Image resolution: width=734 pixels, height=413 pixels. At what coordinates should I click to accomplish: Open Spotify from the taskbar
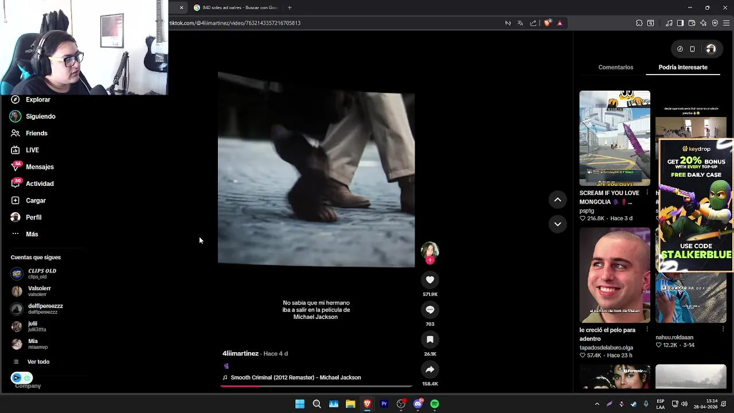435,404
